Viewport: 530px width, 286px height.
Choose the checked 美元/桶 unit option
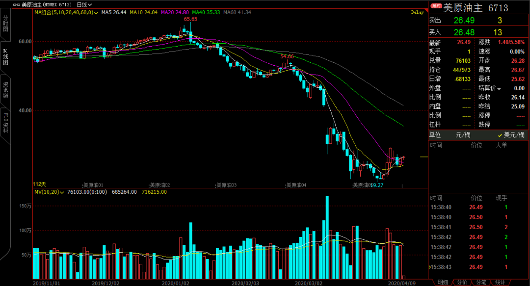(x=511, y=135)
